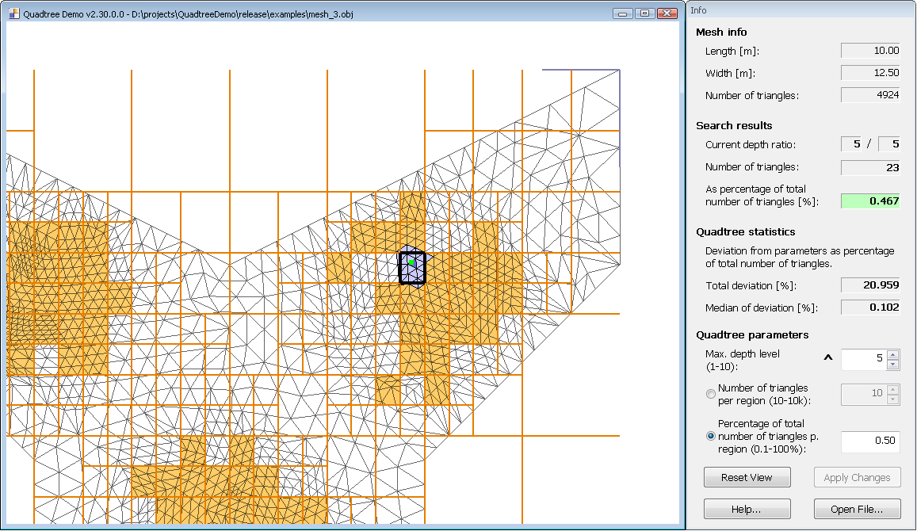917x531 pixels.
Task: Select the green search point marker
Action: [x=412, y=262]
